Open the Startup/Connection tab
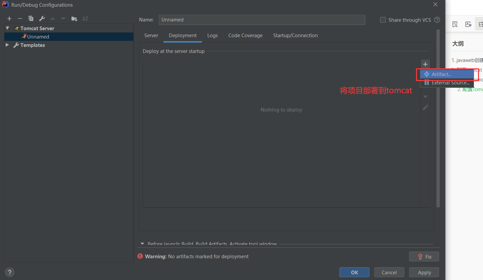 click(x=295, y=35)
